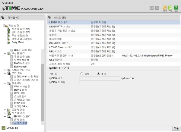Screen dimensions: 181x132
Task: Click the logout icon beside the home icon
Action: 157,8
